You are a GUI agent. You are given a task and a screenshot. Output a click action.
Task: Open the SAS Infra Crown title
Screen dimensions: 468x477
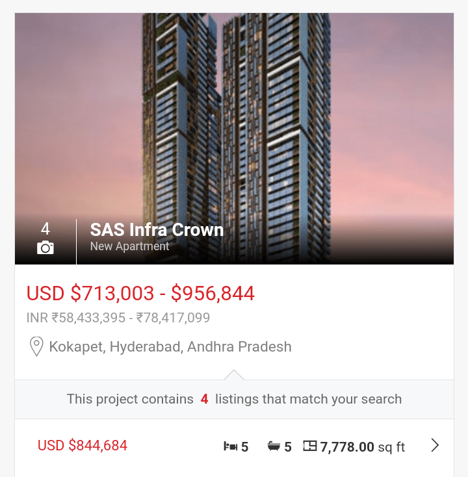point(157,230)
